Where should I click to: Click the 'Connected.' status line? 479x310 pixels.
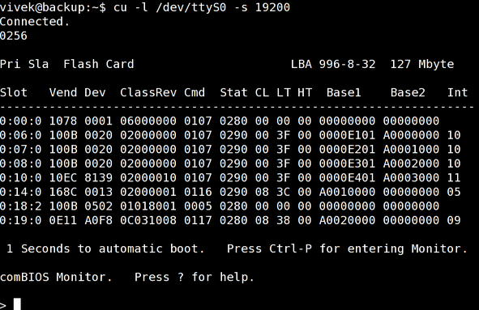point(35,22)
